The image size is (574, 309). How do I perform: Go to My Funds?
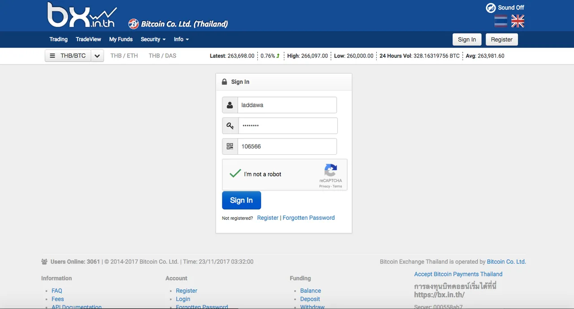[121, 39]
